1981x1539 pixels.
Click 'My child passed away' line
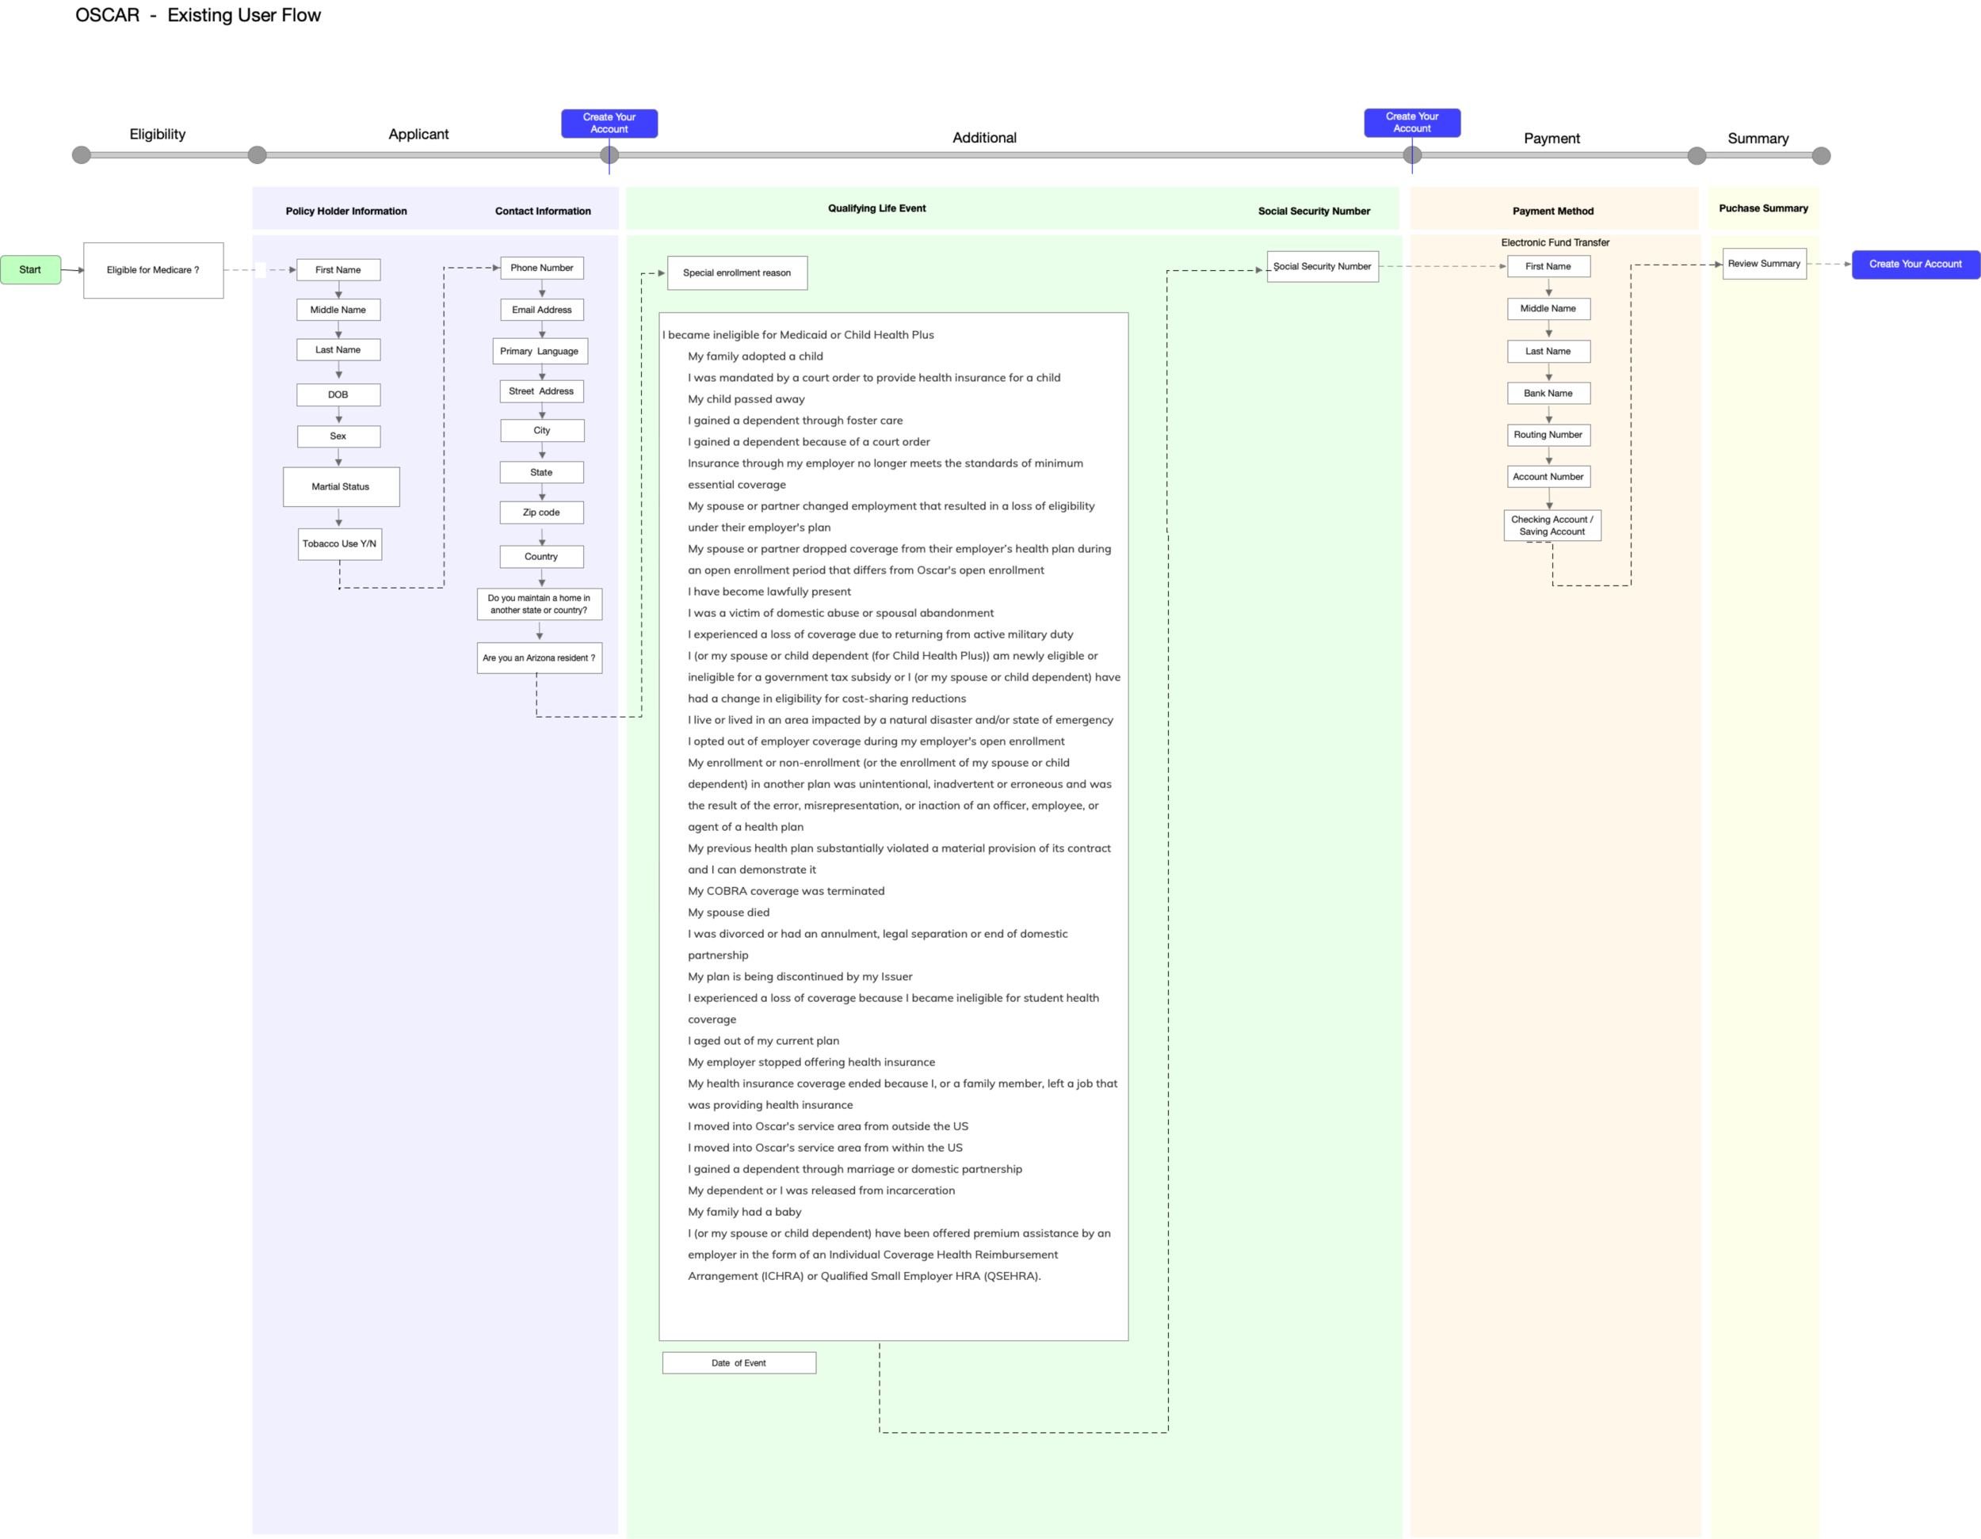click(x=746, y=399)
